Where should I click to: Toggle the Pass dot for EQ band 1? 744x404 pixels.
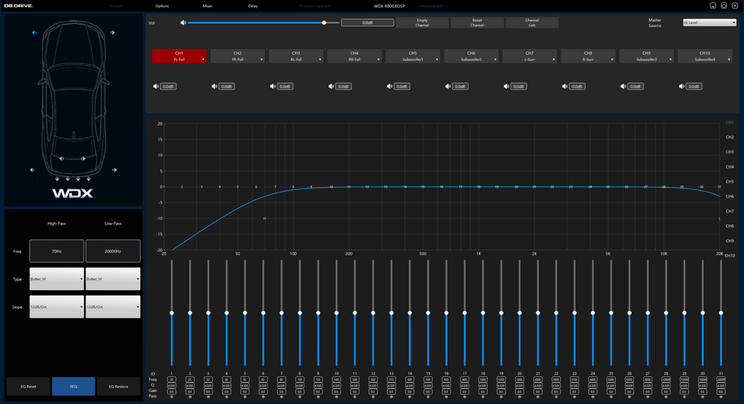[x=171, y=397]
